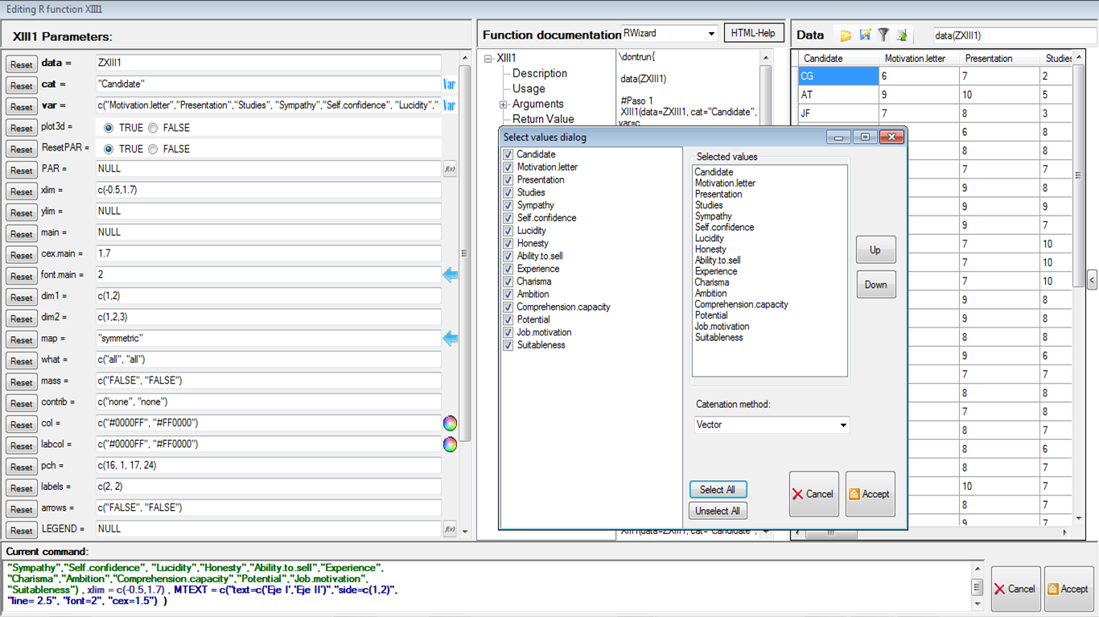Select Description in documentation tree

click(x=540, y=73)
